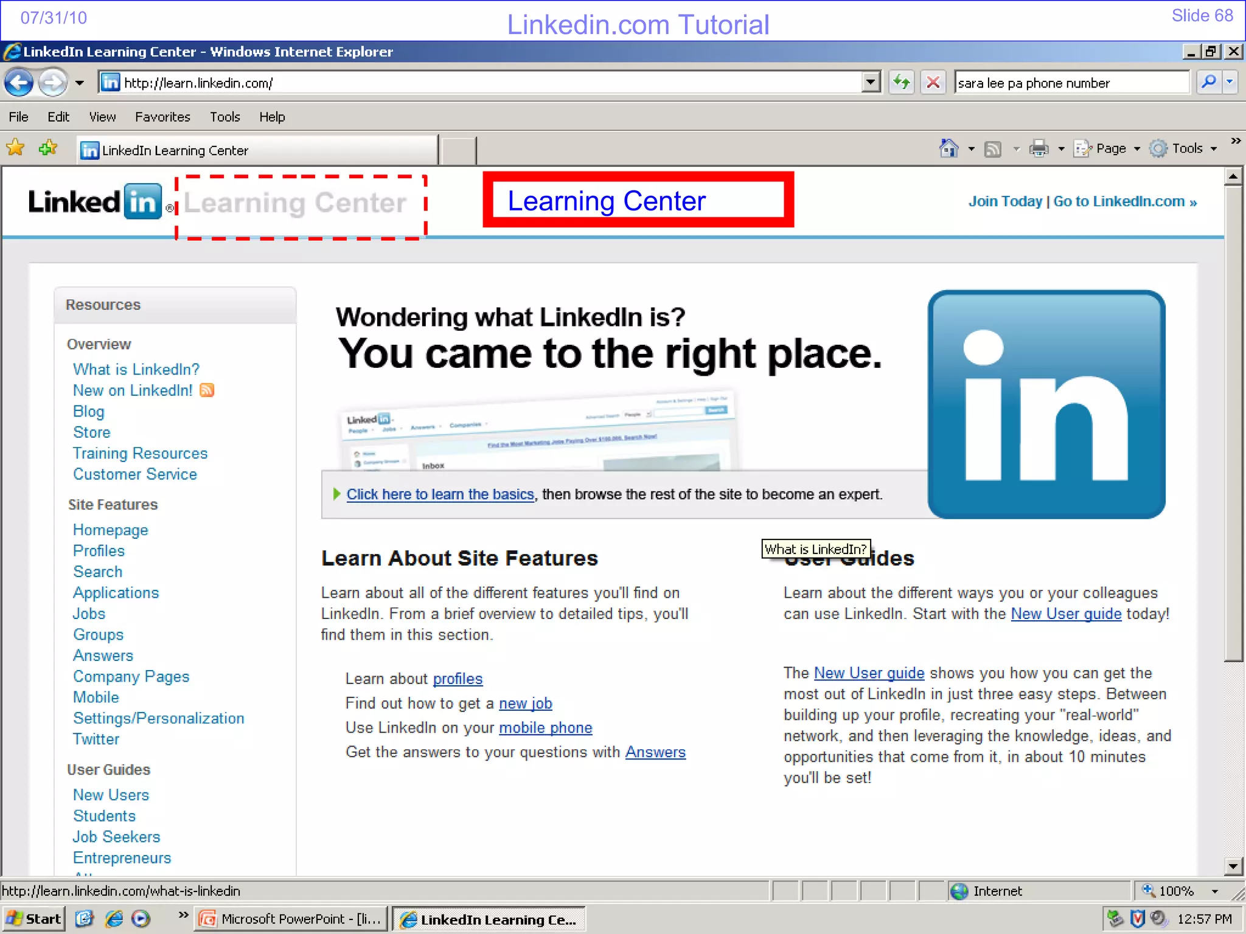Click the Refresh page icon
The height and width of the screenshot is (934, 1246).
pyautogui.click(x=901, y=82)
